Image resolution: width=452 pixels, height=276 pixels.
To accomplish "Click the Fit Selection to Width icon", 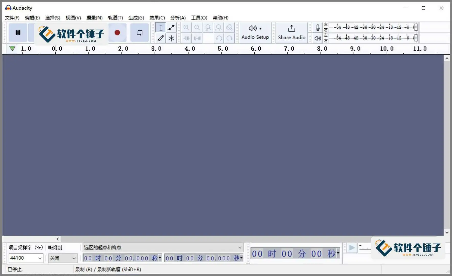I will [x=208, y=28].
